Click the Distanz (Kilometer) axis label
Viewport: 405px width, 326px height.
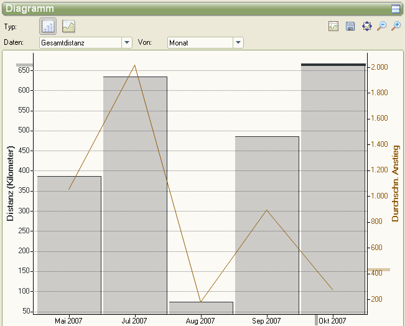tap(11, 184)
